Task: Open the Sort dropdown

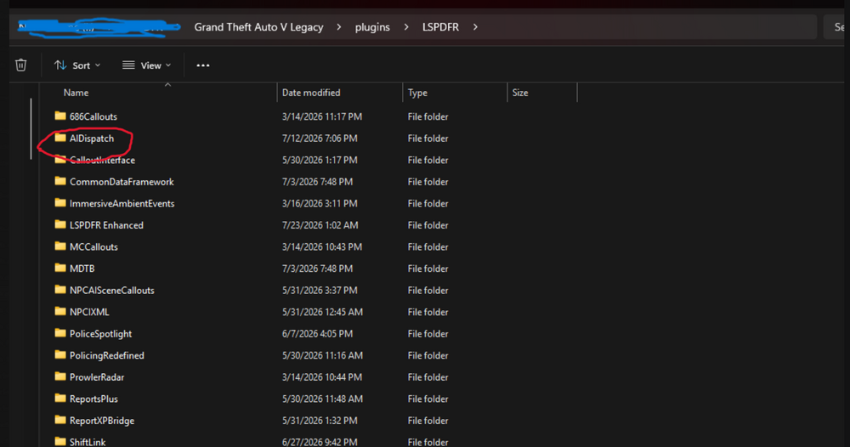Action: 77,65
